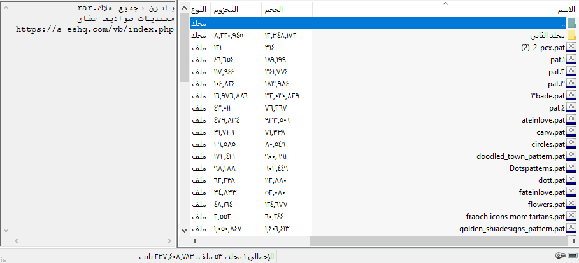Click the s-eshq.com URL in the comment
Image resolution: width=579 pixels, height=263 pixels.
tap(95, 29)
